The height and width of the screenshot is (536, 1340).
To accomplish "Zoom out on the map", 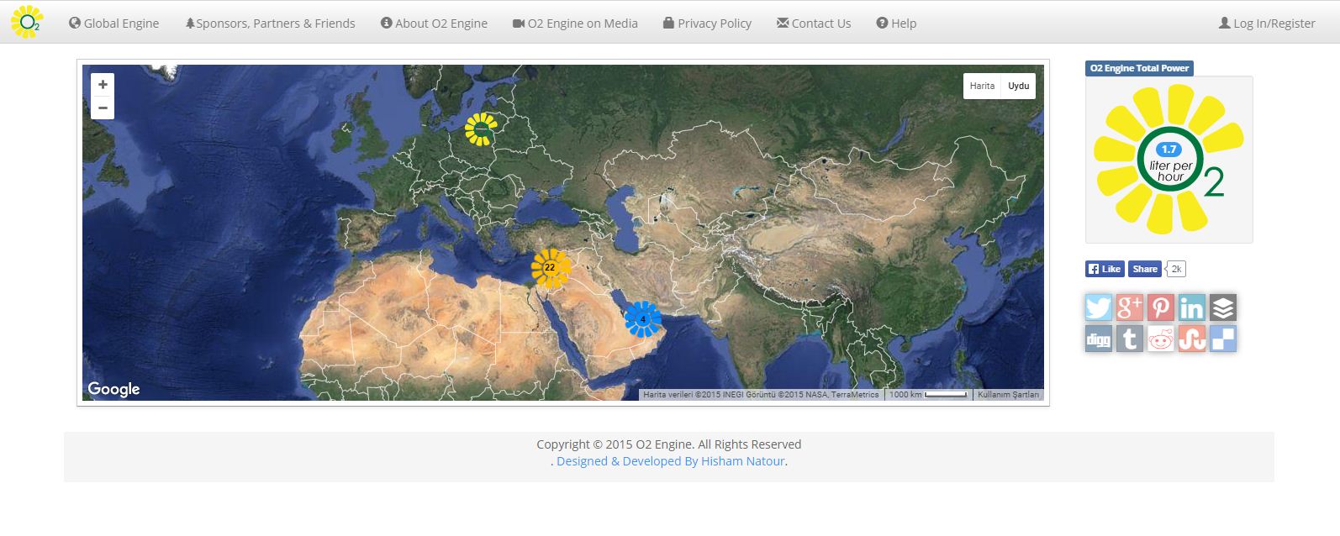I will [x=103, y=108].
